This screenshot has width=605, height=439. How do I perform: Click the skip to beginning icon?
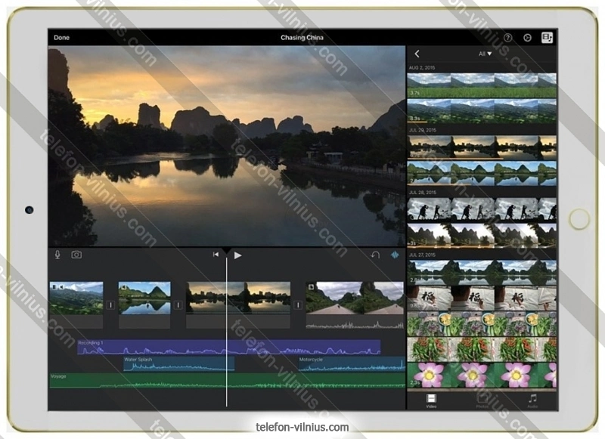click(x=216, y=255)
